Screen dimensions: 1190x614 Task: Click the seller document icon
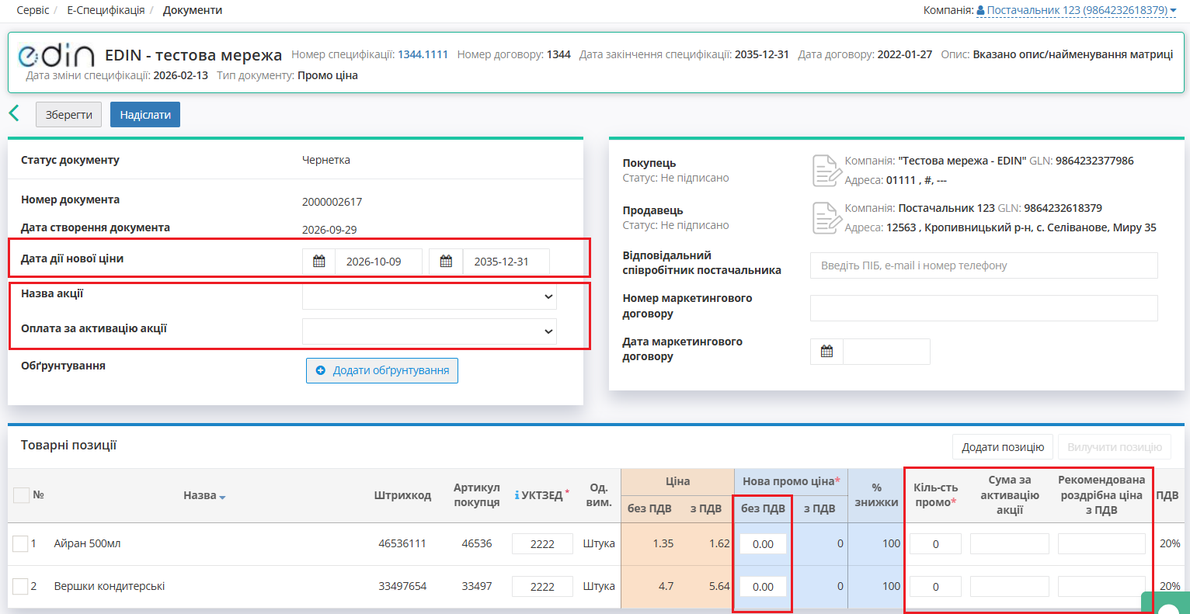tap(826, 218)
